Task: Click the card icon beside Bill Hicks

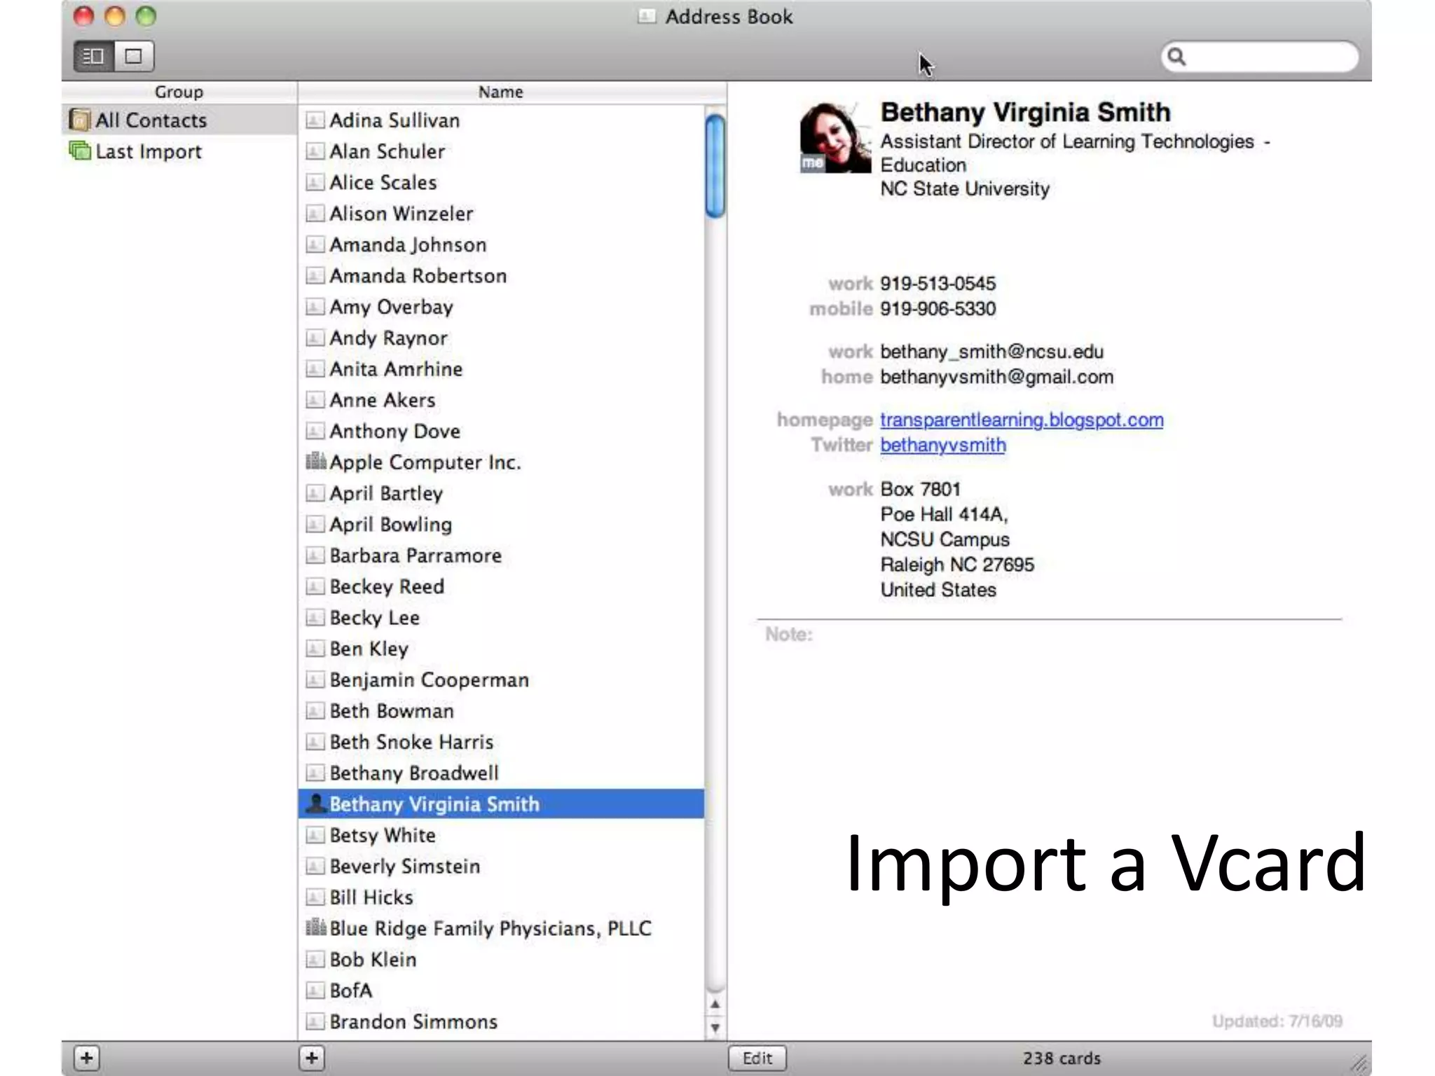Action: (x=315, y=897)
